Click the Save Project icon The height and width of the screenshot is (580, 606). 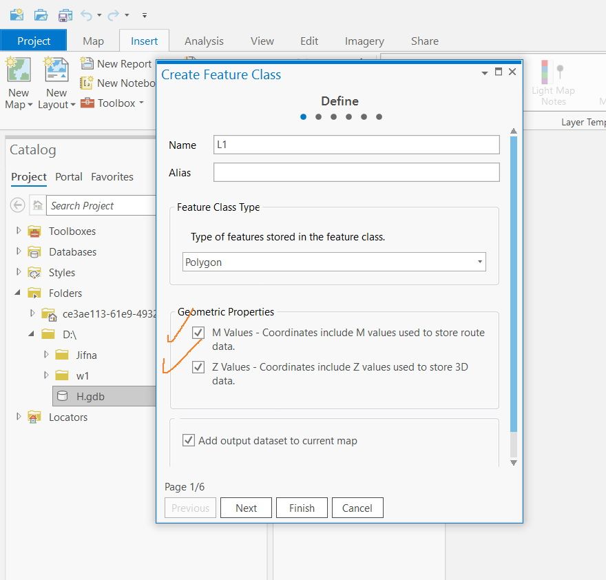(65, 15)
